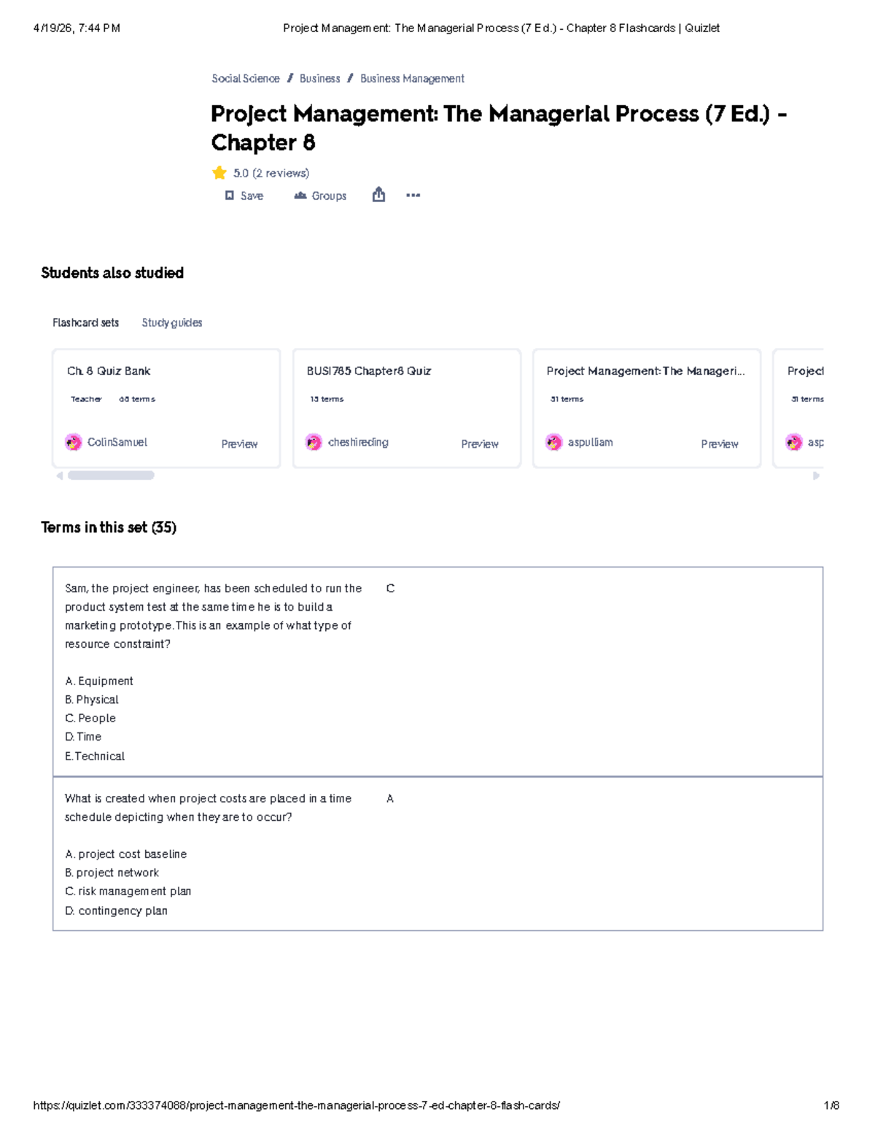Open the Social Science breadcrumb link
The image size is (875, 1133).
point(246,79)
